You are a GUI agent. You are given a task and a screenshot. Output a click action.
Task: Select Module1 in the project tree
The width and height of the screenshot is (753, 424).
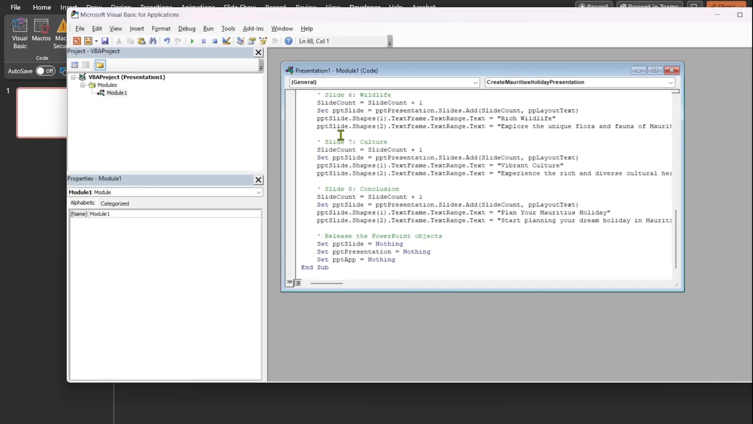pyautogui.click(x=116, y=93)
